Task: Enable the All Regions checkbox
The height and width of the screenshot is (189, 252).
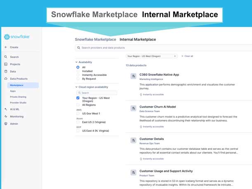Action: (x=78, y=105)
